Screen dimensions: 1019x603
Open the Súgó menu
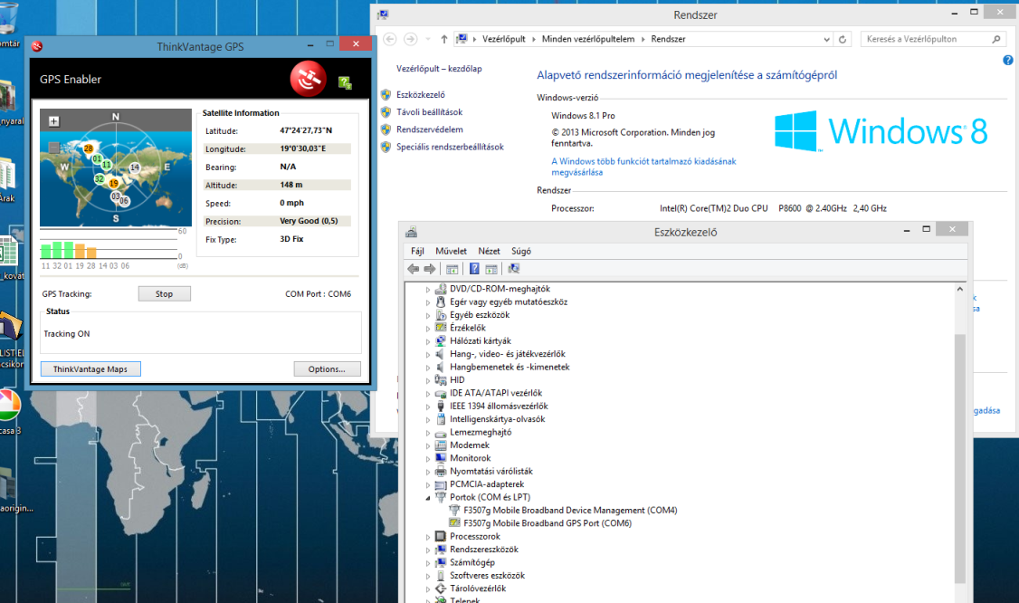pyautogui.click(x=520, y=251)
